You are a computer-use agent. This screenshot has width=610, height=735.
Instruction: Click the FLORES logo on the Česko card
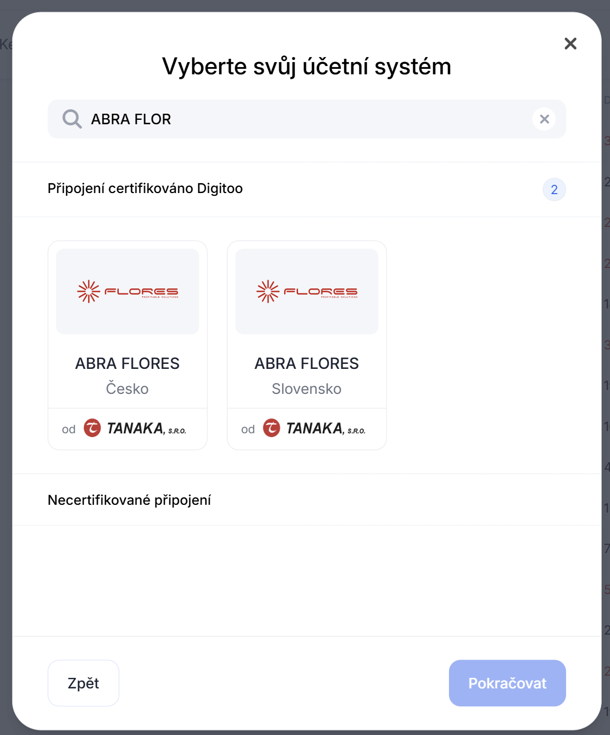[128, 291]
